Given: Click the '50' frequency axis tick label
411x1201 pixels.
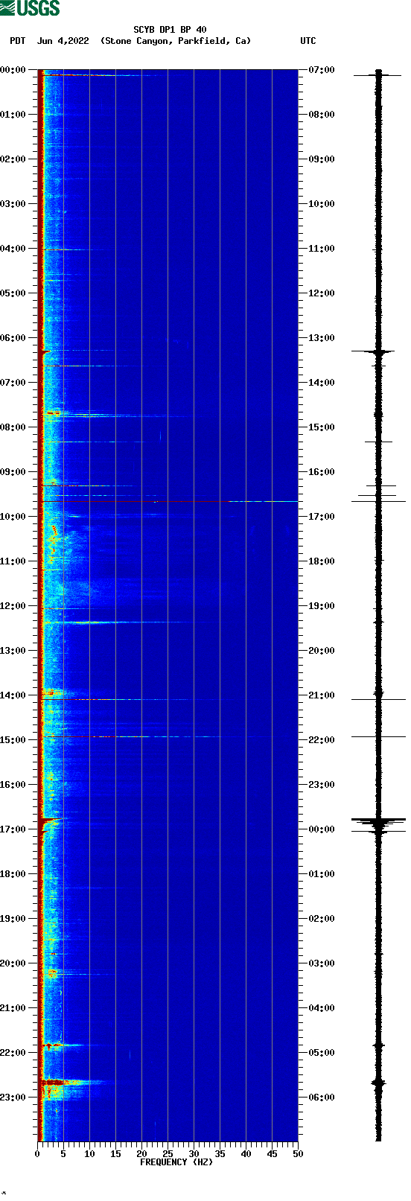Looking at the screenshot, I should click(x=298, y=1154).
